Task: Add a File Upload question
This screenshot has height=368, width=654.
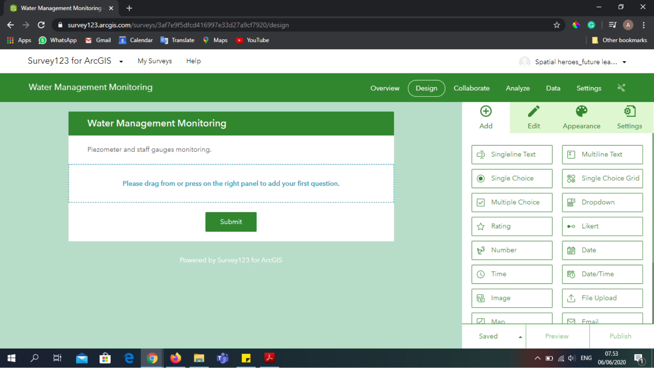Action: (602, 298)
